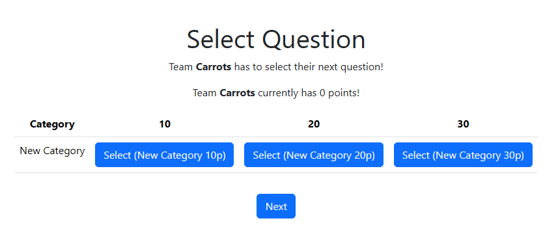This screenshot has width=558, height=251.
Task: Choose the New Category 20p question button
Action: pyautogui.click(x=314, y=155)
